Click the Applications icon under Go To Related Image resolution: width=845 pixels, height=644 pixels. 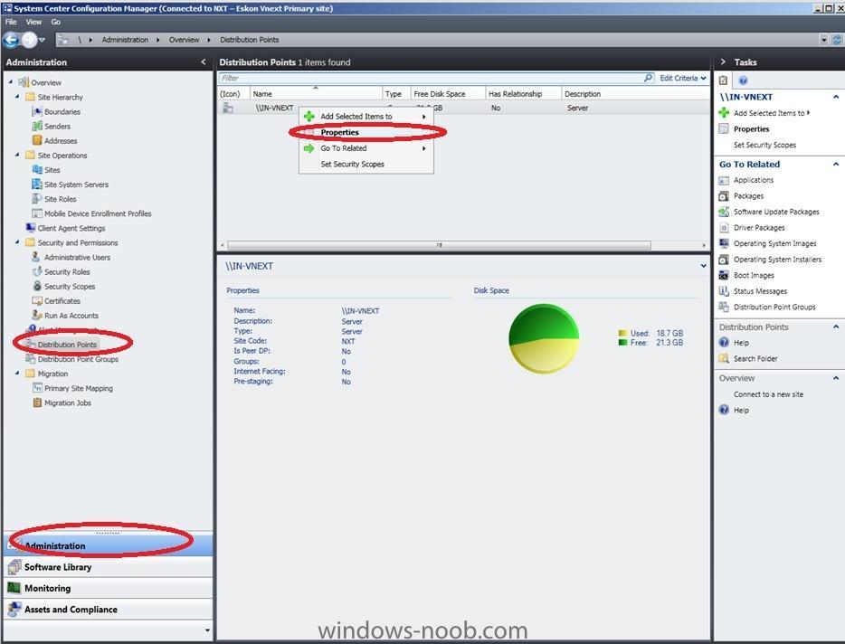coord(724,180)
